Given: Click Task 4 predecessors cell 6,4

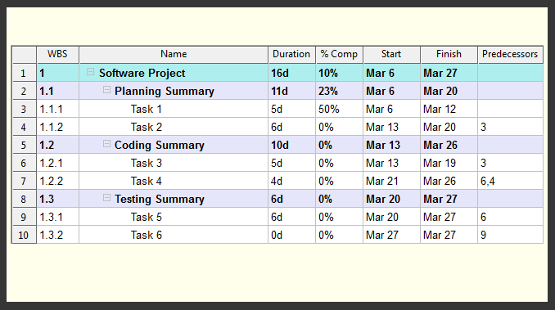Looking at the screenshot, I should (x=510, y=181).
